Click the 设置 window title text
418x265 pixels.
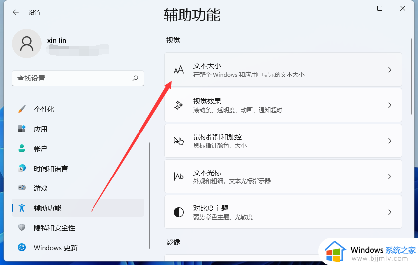pyautogui.click(x=35, y=12)
